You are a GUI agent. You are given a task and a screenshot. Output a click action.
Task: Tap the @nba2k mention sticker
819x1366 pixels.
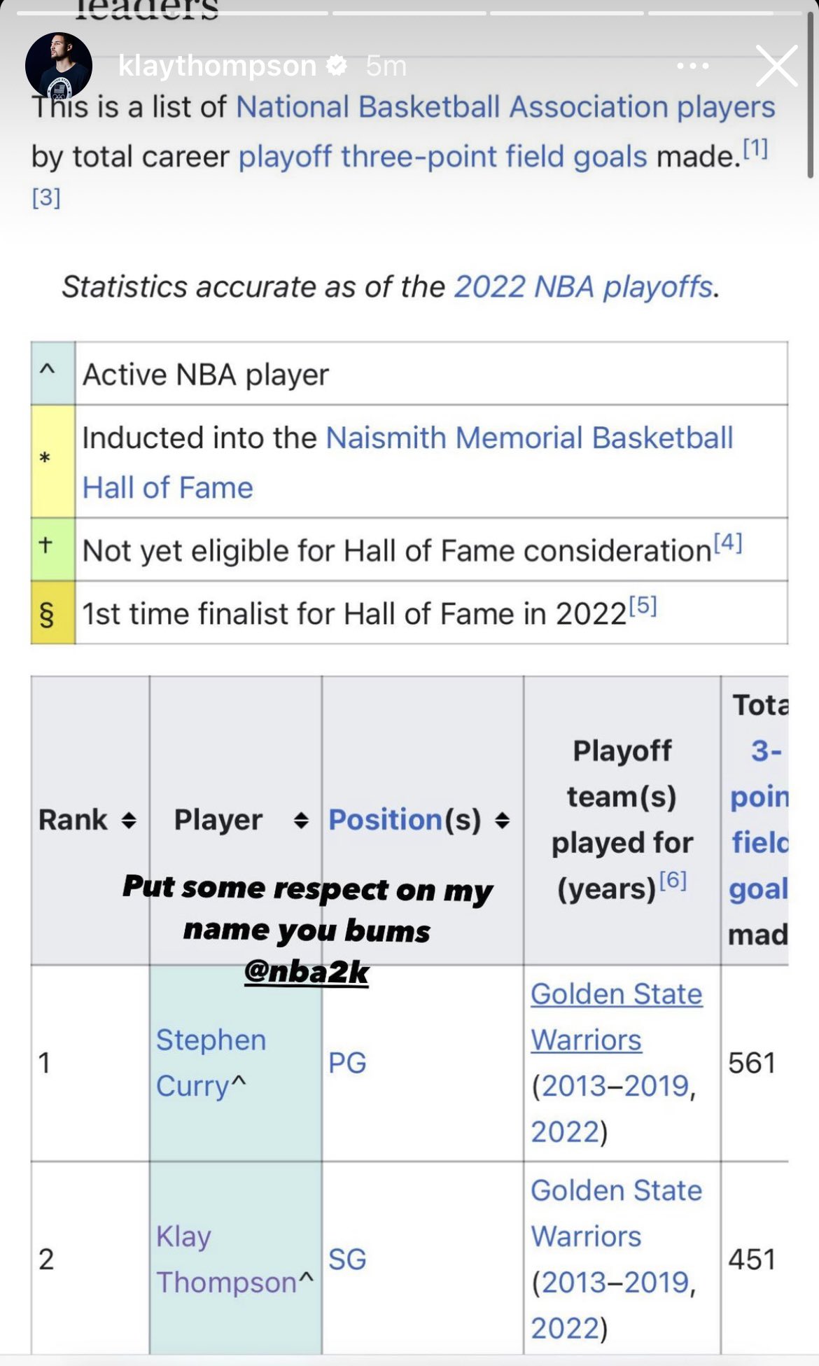307,972
